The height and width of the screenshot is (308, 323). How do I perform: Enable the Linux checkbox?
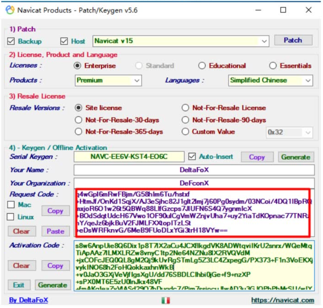click(11, 217)
